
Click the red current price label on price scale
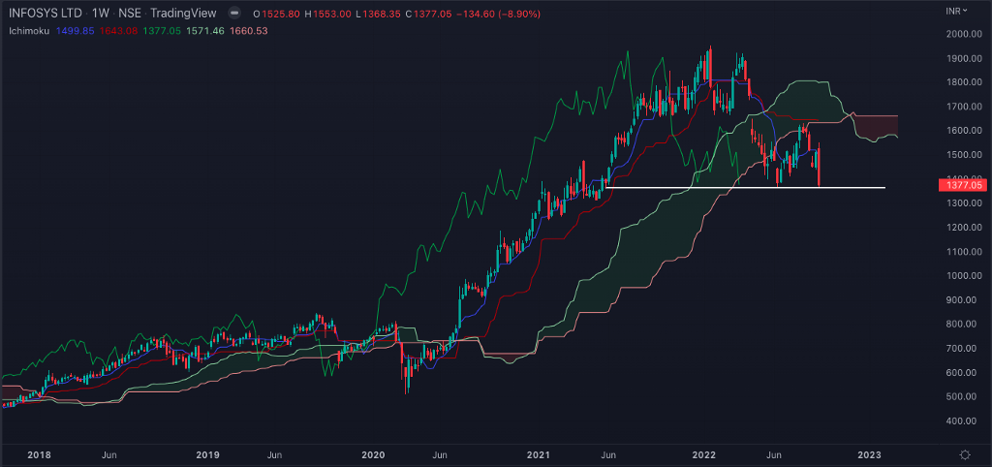click(x=965, y=185)
